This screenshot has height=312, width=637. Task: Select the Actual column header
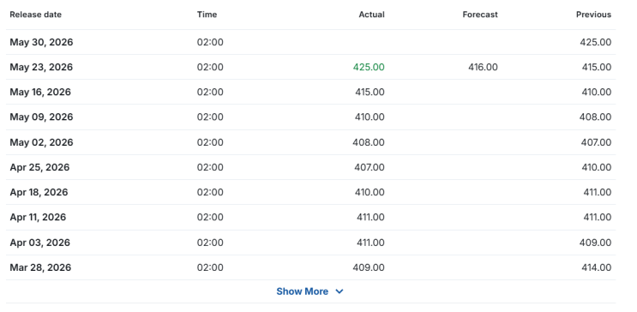tap(372, 15)
